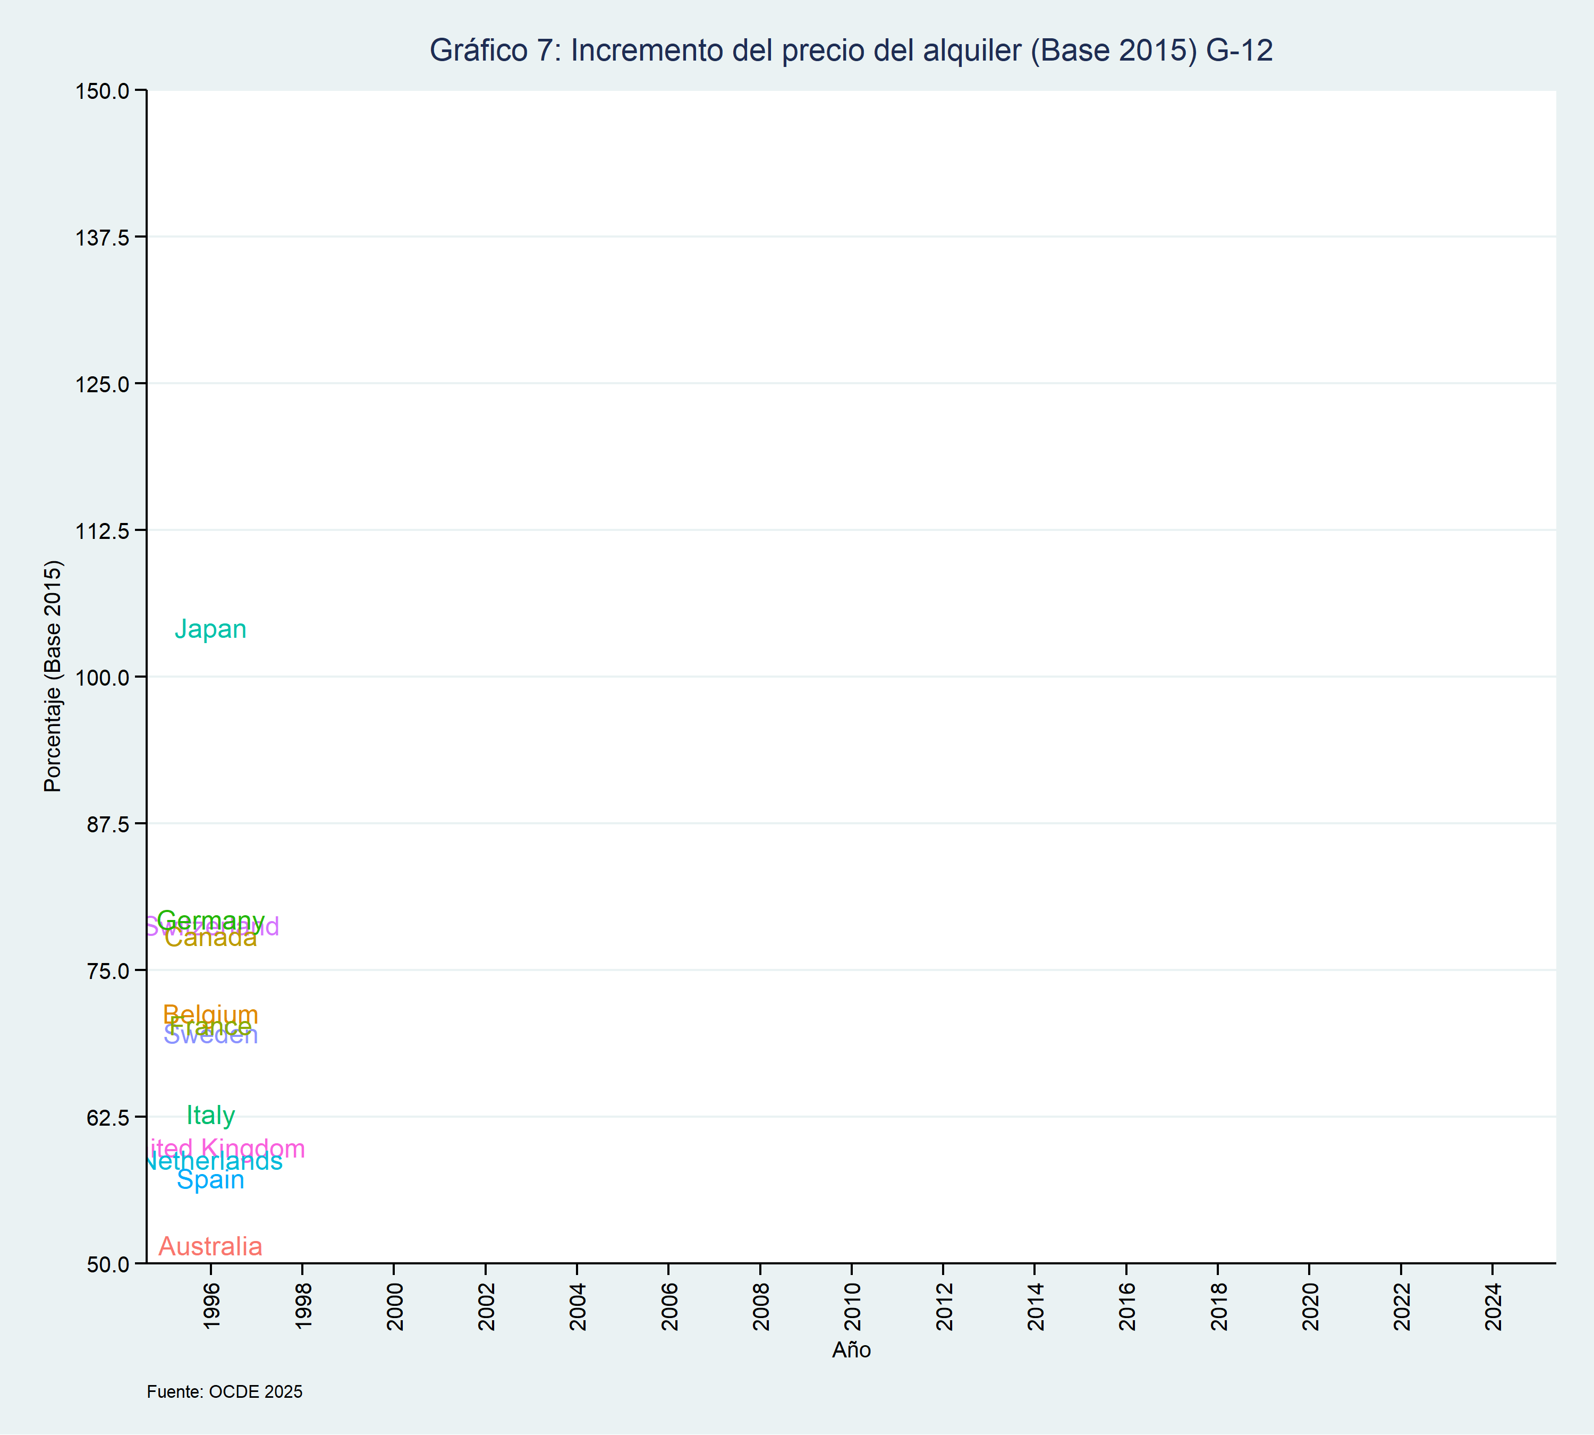The height and width of the screenshot is (1435, 1594).
Task: Click the 100.0 y-axis tick label
Action: coord(101,678)
